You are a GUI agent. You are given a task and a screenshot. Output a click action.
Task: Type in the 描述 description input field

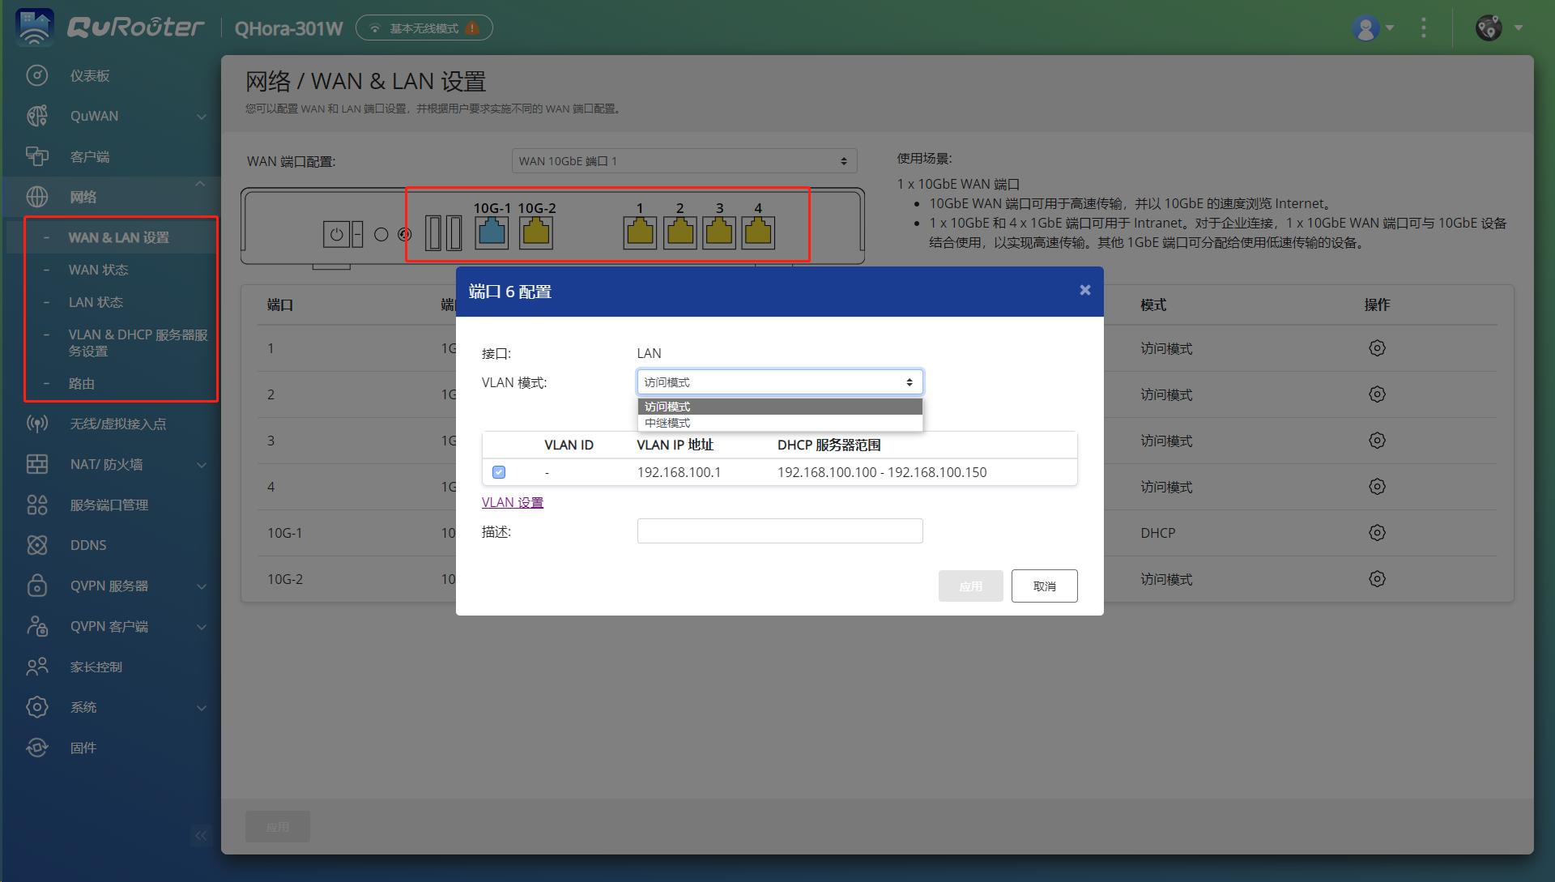tap(779, 530)
